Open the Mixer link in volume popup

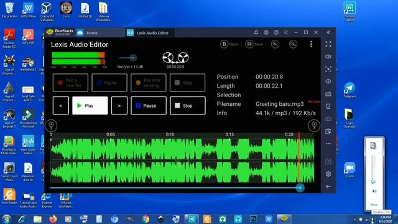click(x=374, y=205)
